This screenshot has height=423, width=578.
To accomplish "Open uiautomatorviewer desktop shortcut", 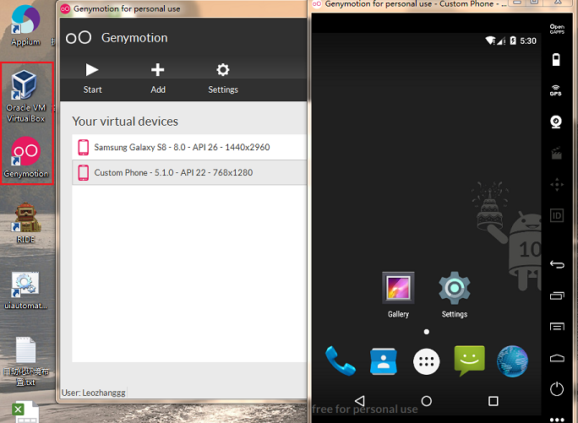I will (x=25, y=290).
